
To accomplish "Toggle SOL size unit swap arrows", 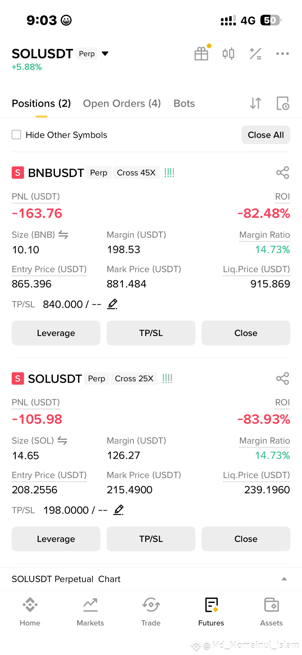I will pyautogui.click(x=62, y=440).
